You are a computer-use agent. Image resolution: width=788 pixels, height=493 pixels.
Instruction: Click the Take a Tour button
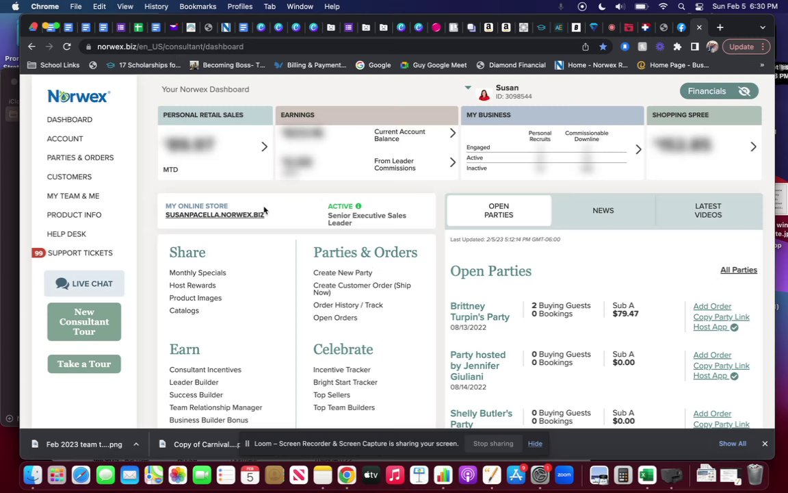click(x=84, y=364)
